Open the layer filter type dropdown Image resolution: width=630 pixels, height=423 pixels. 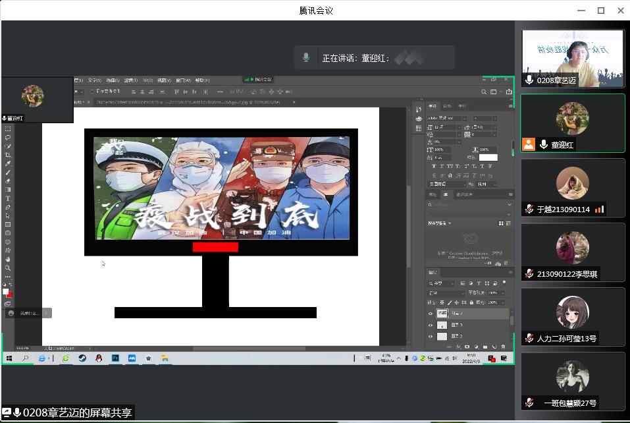pyautogui.click(x=441, y=283)
